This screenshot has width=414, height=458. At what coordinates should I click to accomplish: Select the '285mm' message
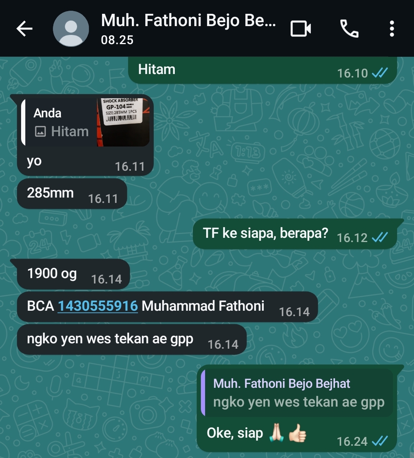click(72, 194)
